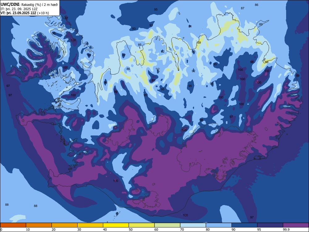309x232 pixels.
Task: Click the '59' humidity value on the map
Action: (x=199, y=43)
